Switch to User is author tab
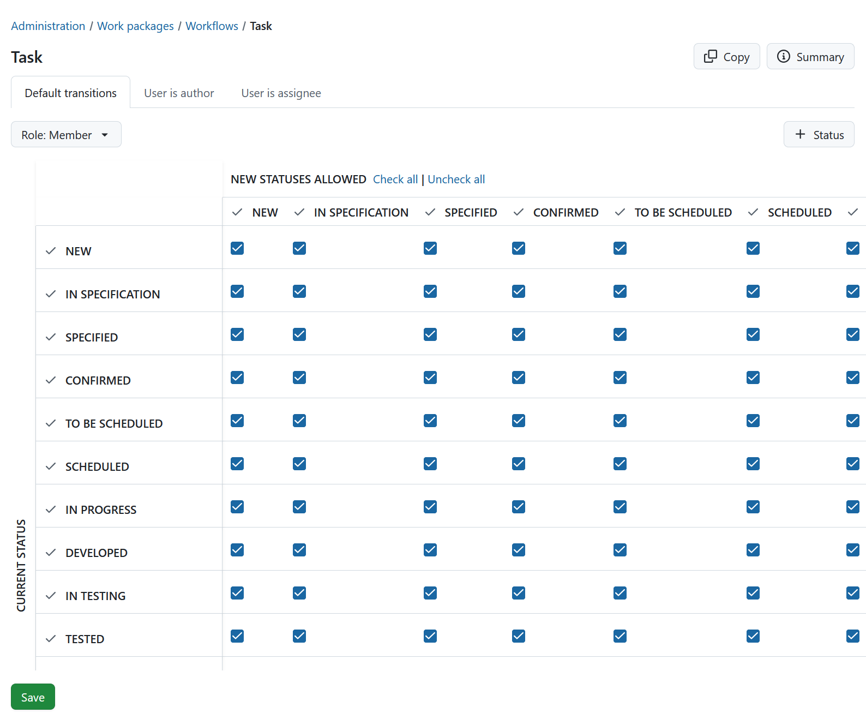 pos(179,93)
